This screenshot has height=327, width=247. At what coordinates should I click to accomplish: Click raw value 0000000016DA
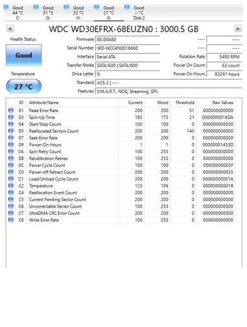[x=218, y=117]
